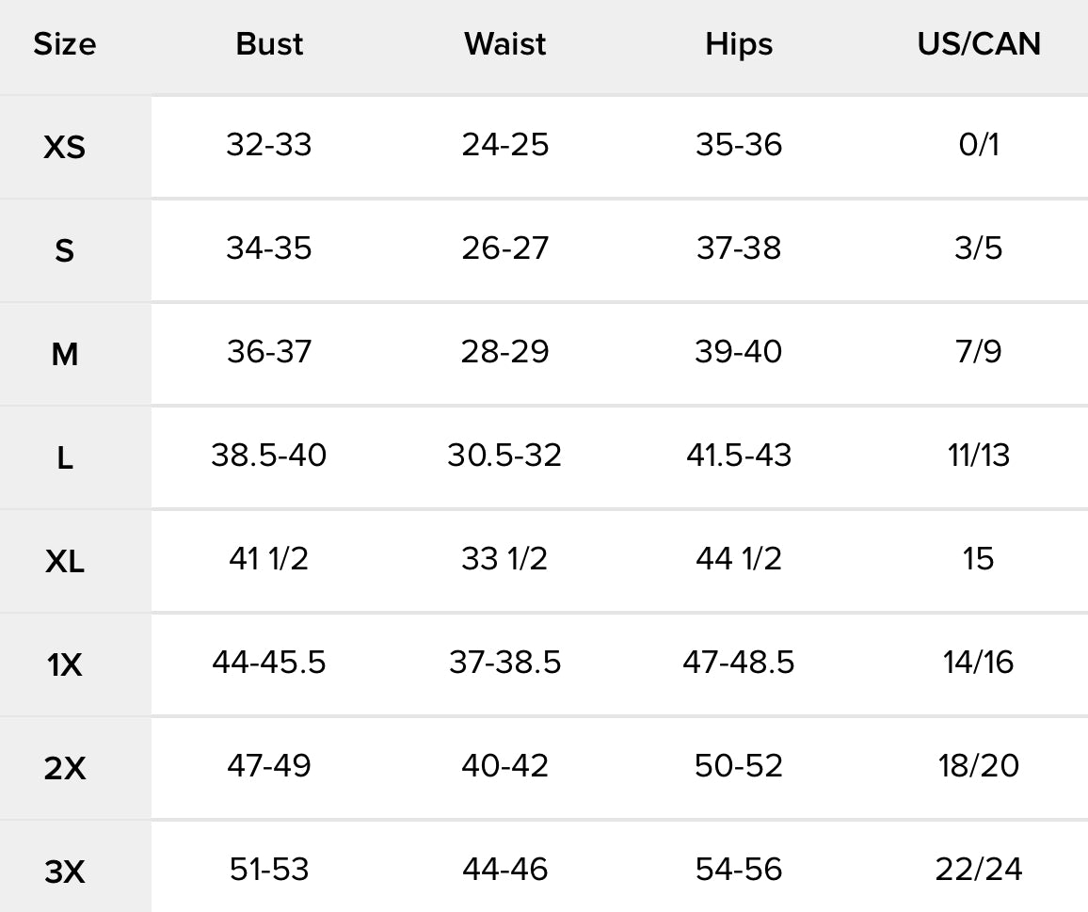
Task: Select the M size row label
Action: pyautogui.click(x=64, y=354)
